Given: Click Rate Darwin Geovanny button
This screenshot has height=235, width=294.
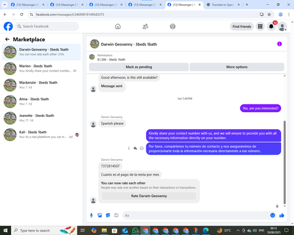Looking at the screenshot, I should [x=149, y=196].
